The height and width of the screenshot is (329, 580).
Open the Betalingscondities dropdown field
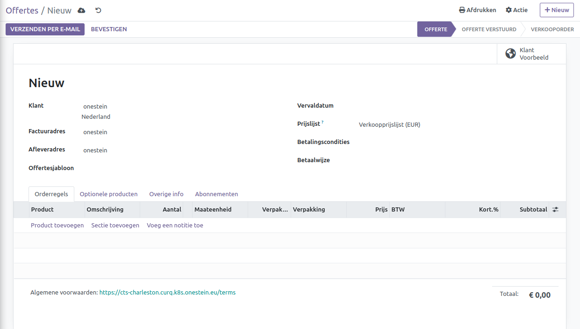click(x=421, y=142)
